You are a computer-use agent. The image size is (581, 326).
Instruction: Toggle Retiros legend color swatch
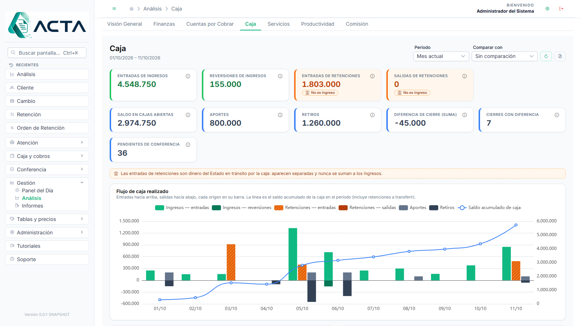coord(434,208)
